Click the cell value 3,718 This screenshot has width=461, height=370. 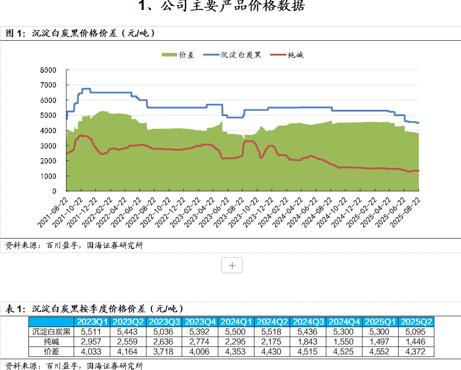point(163,351)
